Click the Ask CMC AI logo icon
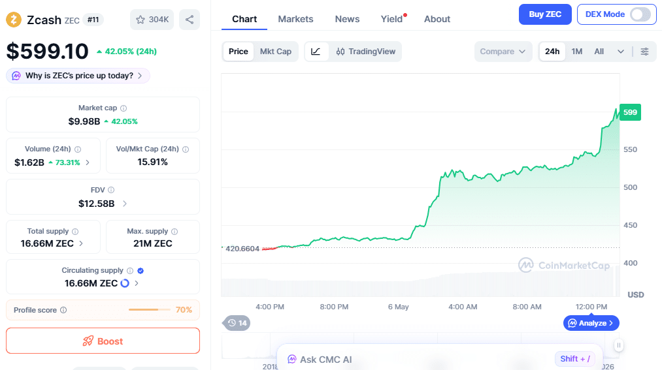Image resolution: width=662 pixels, height=370 pixels. pos(291,359)
